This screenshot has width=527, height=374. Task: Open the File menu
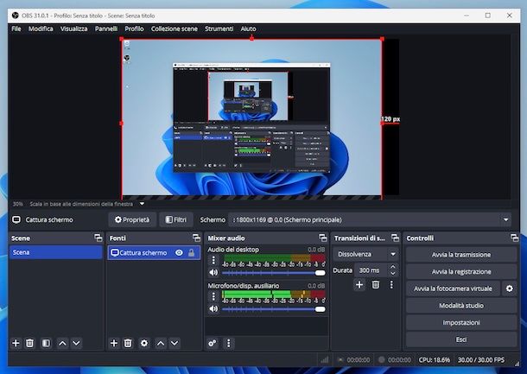(16, 29)
